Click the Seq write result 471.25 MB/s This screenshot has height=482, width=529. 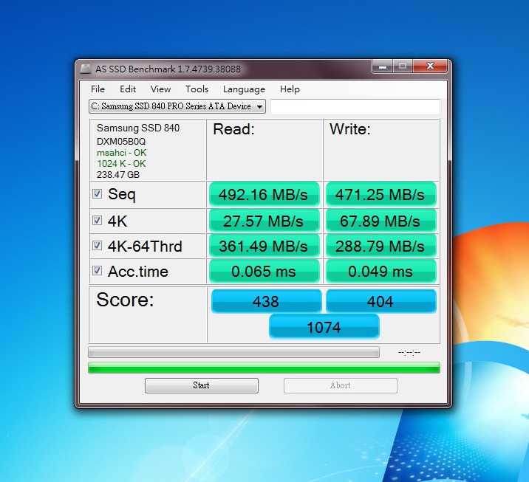(381, 194)
